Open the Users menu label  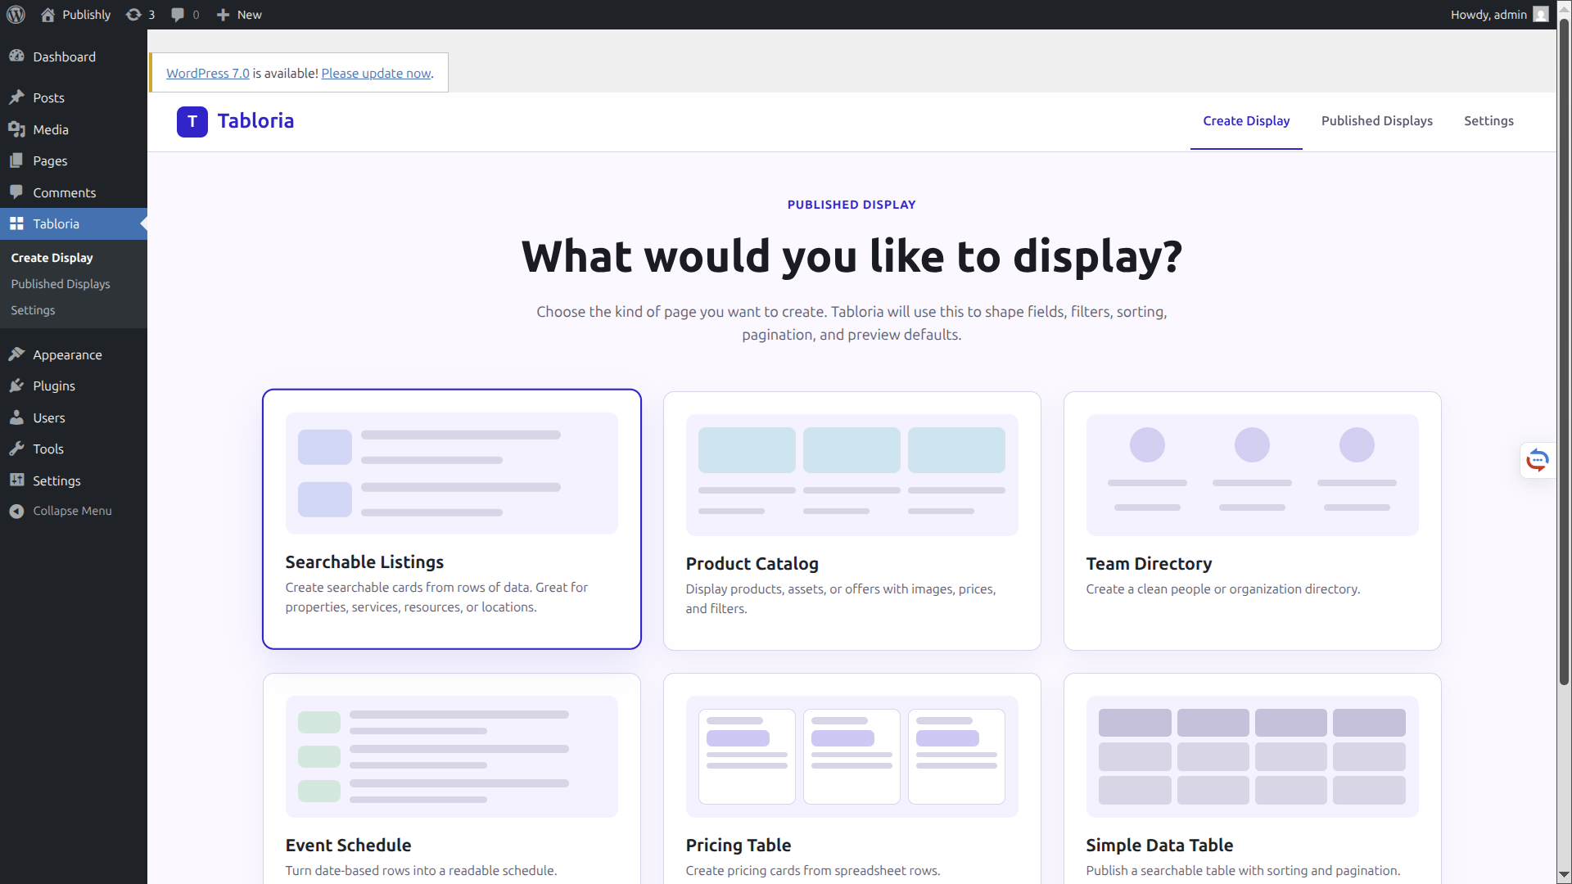(x=49, y=417)
